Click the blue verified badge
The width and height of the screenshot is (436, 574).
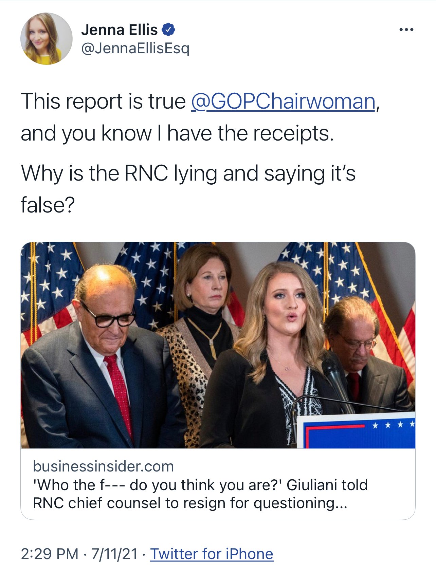tap(168, 30)
